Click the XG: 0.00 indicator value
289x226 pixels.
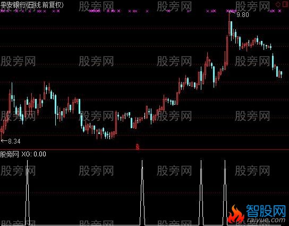[33, 154]
